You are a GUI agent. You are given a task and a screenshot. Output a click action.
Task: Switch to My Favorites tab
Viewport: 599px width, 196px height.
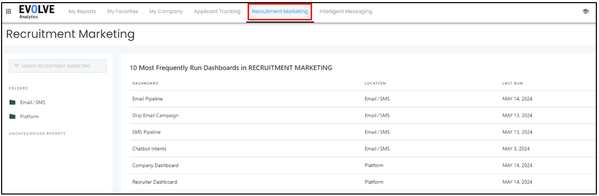point(122,12)
